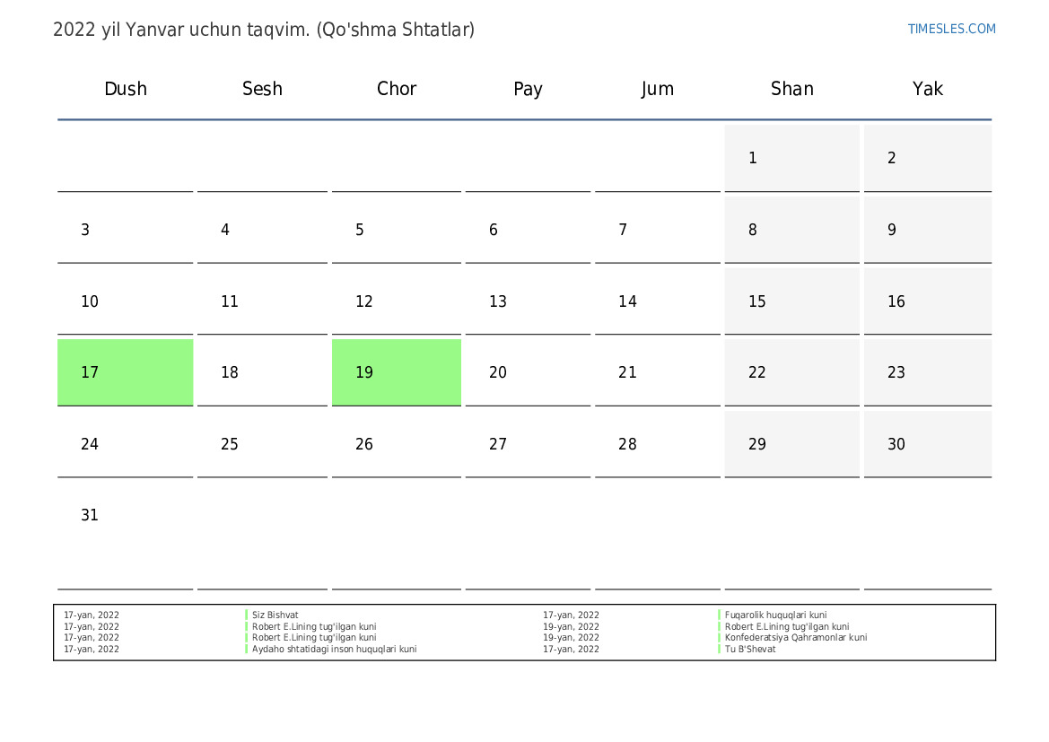Screen dimensions: 1049x742
Task: Select the Sesh weekday header
Action: pyautogui.click(x=262, y=89)
